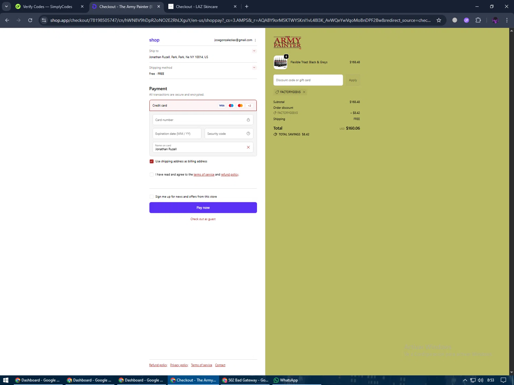The width and height of the screenshot is (514, 385).
Task: Click the Pay now button
Action: pyautogui.click(x=203, y=207)
